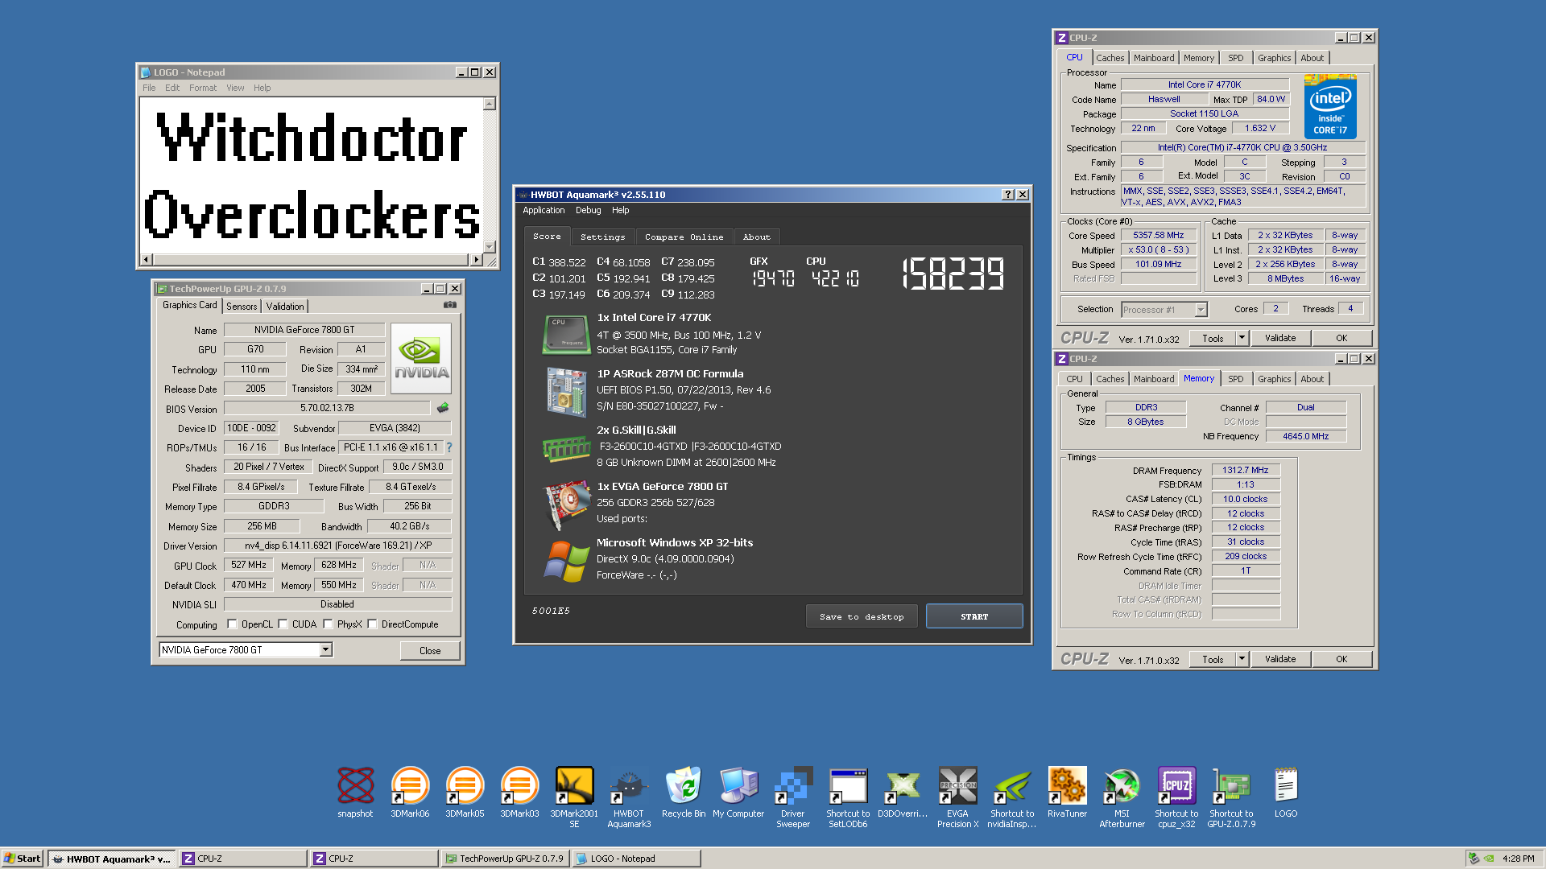The height and width of the screenshot is (869, 1546).
Task: Open the snapshot desktop icon
Action: point(355,785)
